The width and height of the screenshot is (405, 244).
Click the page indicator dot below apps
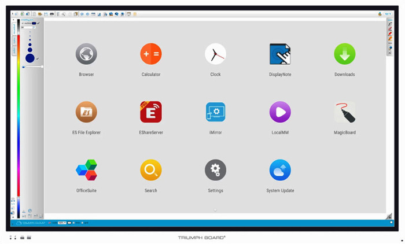pyautogui.click(x=215, y=210)
